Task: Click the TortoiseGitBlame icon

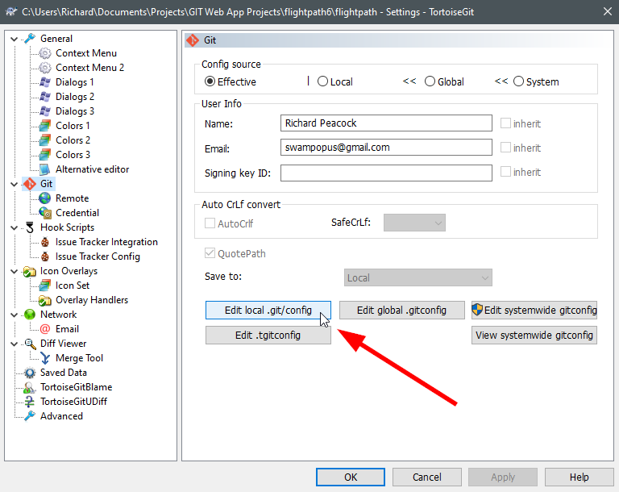Action: click(30, 387)
